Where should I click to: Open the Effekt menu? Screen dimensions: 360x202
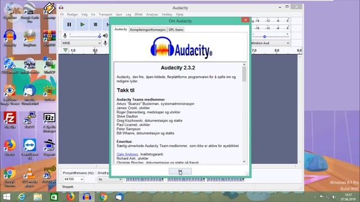click(138, 15)
